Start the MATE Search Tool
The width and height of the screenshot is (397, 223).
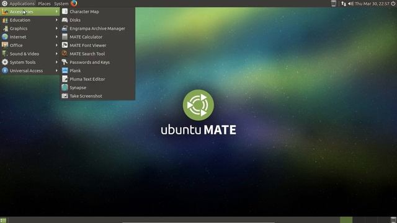(97, 54)
